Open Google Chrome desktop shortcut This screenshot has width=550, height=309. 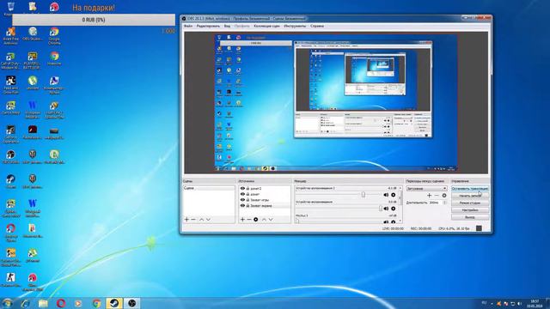(x=54, y=36)
